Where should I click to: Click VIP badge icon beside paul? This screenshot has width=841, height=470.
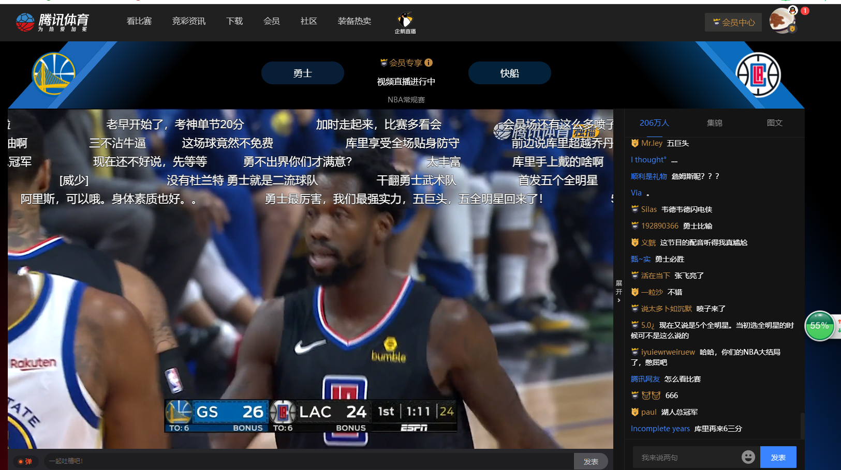point(635,412)
